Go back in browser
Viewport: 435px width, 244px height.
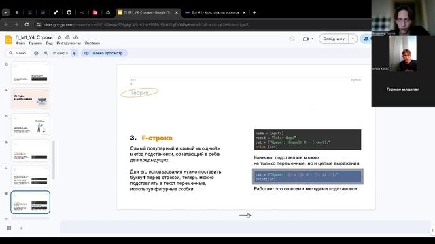point(6,24)
